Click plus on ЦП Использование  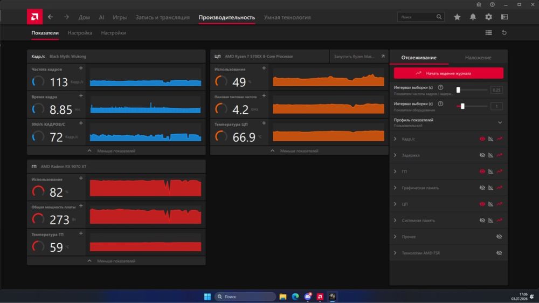[x=264, y=68]
